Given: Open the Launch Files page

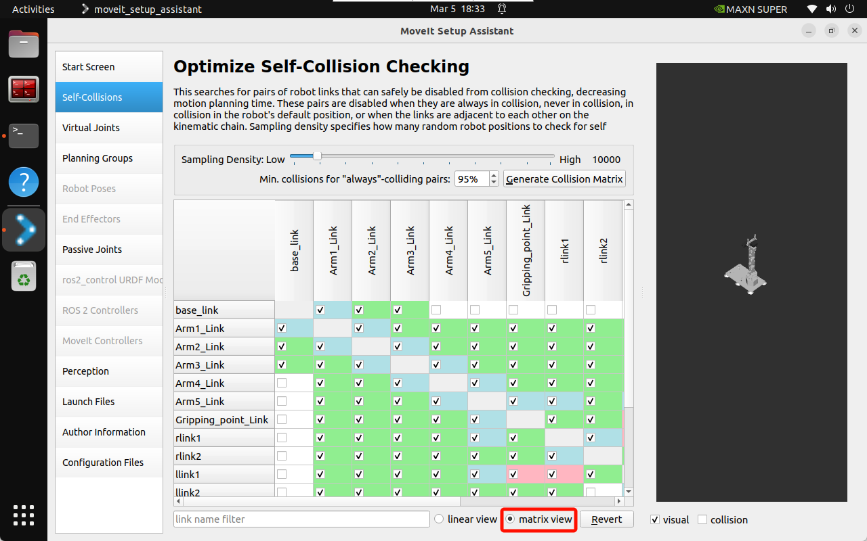Looking at the screenshot, I should pos(109,402).
